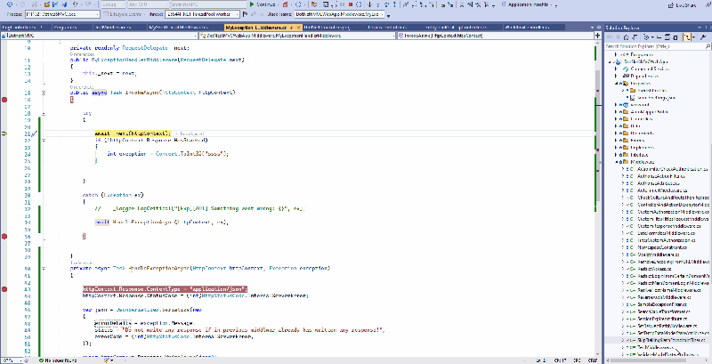Toggle Show All Files in Solution Explorer
This screenshot has width=712, height=364.
676,37
